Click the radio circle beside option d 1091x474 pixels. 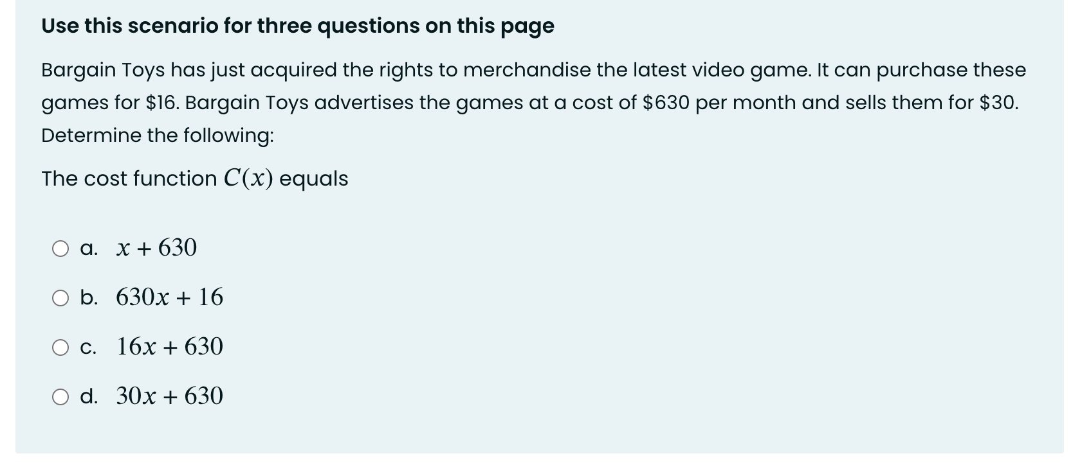61,396
